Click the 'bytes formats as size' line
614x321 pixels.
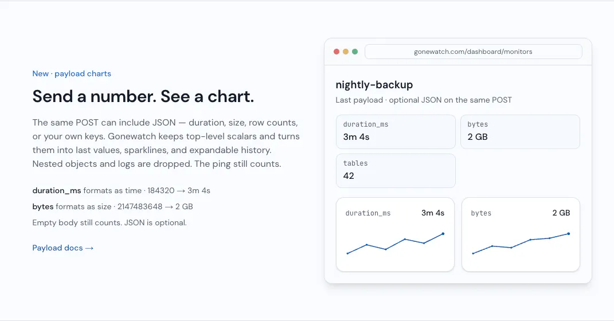(x=113, y=207)
